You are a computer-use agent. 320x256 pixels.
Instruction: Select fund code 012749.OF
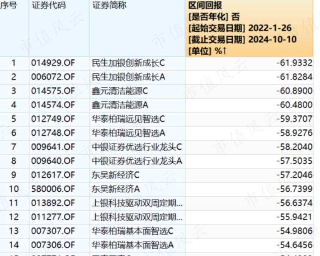tap(53, 119)
